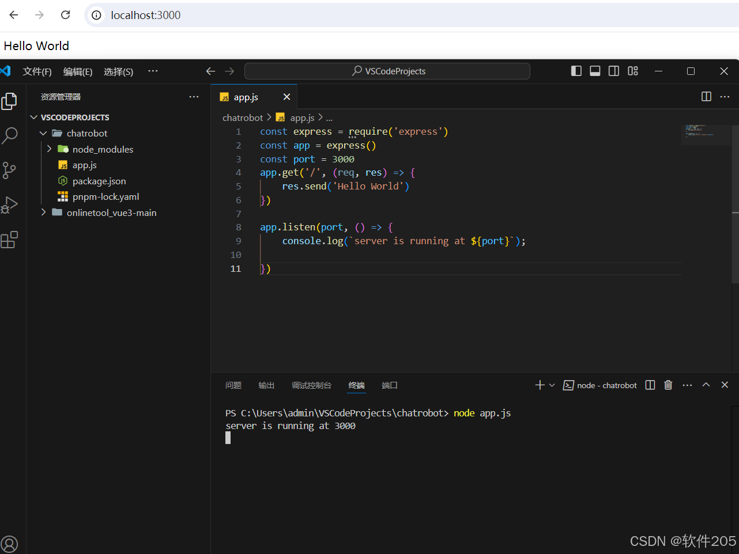Go back with VS Code navigation arrow
The width and height of the screenshot is (739, 554).
(x=210, y=71)
